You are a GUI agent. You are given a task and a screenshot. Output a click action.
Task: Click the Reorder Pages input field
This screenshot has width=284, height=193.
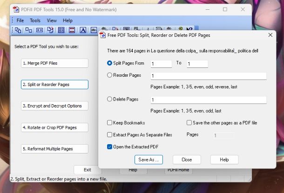(209, 76)
